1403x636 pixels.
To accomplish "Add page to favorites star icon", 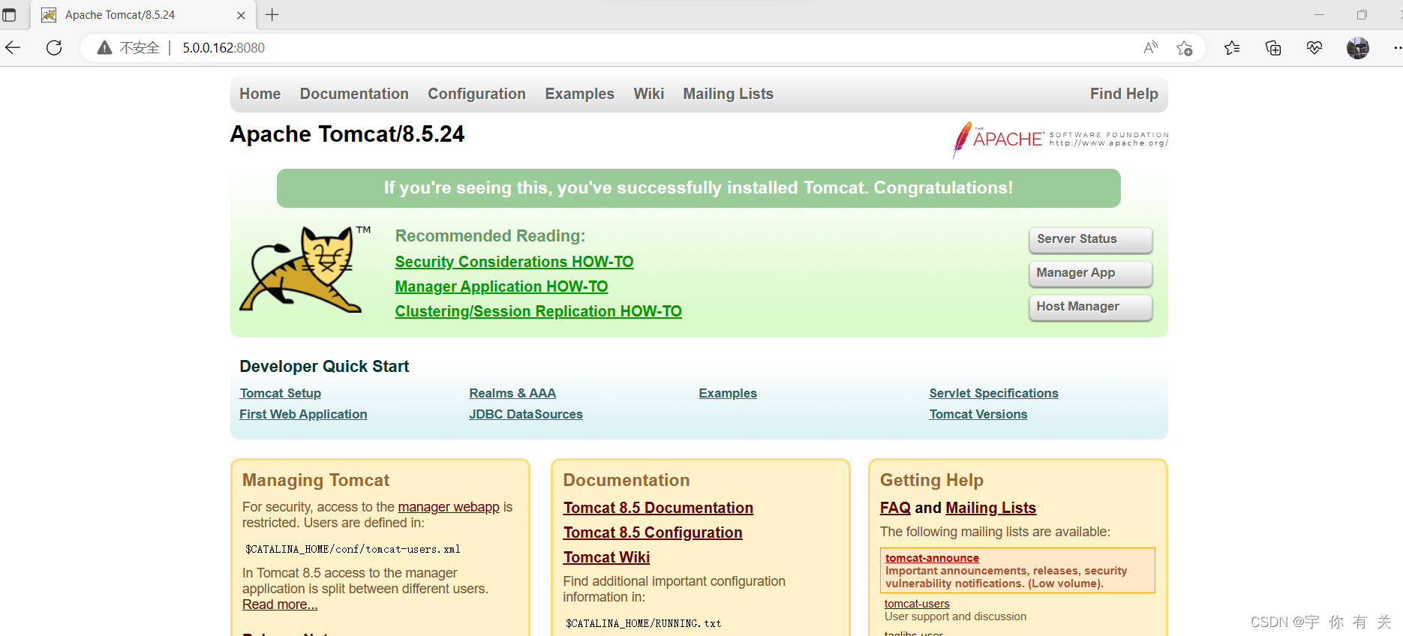I will tap(1185, 48).
